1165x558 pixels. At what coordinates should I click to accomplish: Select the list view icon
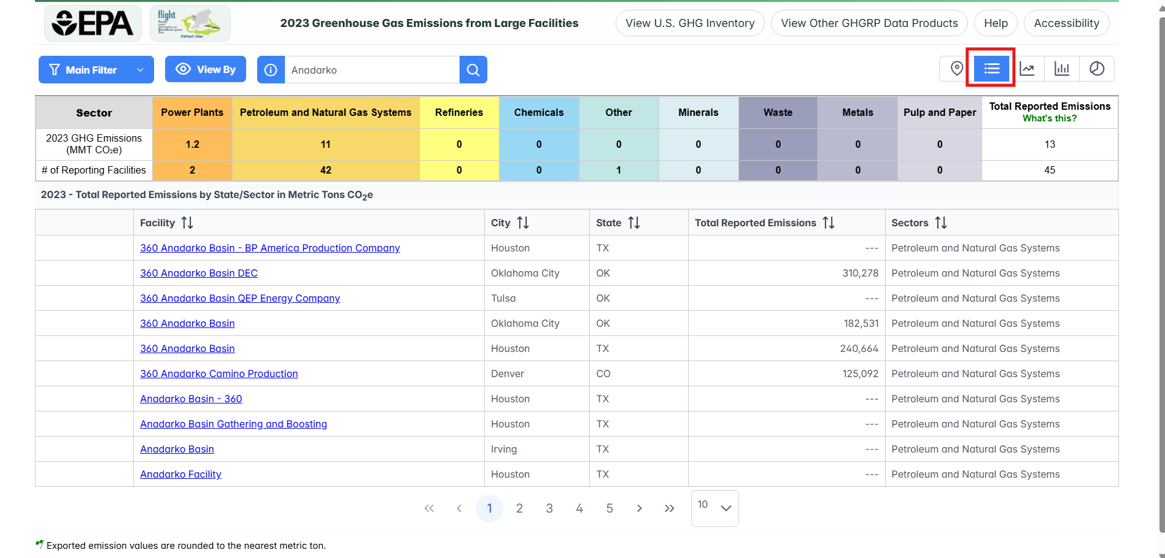(991, 69)
